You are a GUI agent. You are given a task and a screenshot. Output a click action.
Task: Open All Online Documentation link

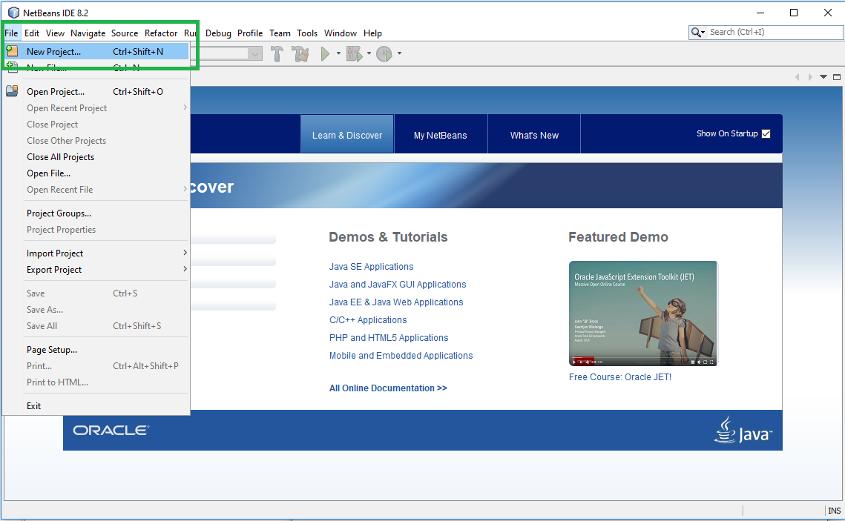pyautogui.click(x=388, y=388)
